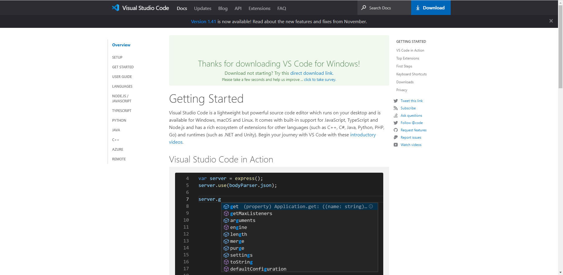Image resolution: width=563 pixels, height=275 pixels.
Task: Click the YouTube icon beside Watch videos
Action: tap(396, 145)
